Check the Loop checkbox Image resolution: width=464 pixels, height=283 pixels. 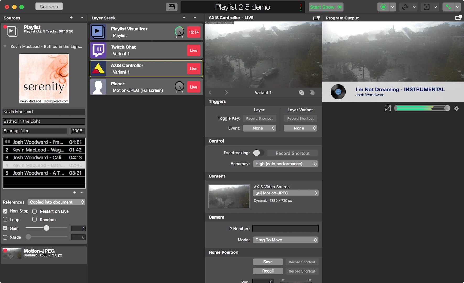click(5, 220)
